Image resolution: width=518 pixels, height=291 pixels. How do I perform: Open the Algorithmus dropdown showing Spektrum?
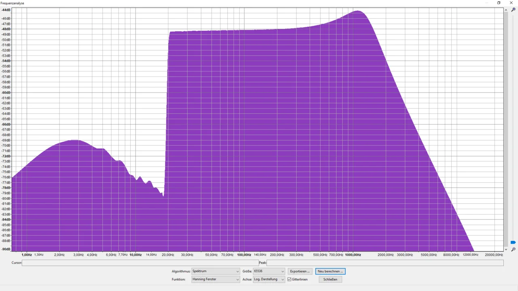coord(215,271)
